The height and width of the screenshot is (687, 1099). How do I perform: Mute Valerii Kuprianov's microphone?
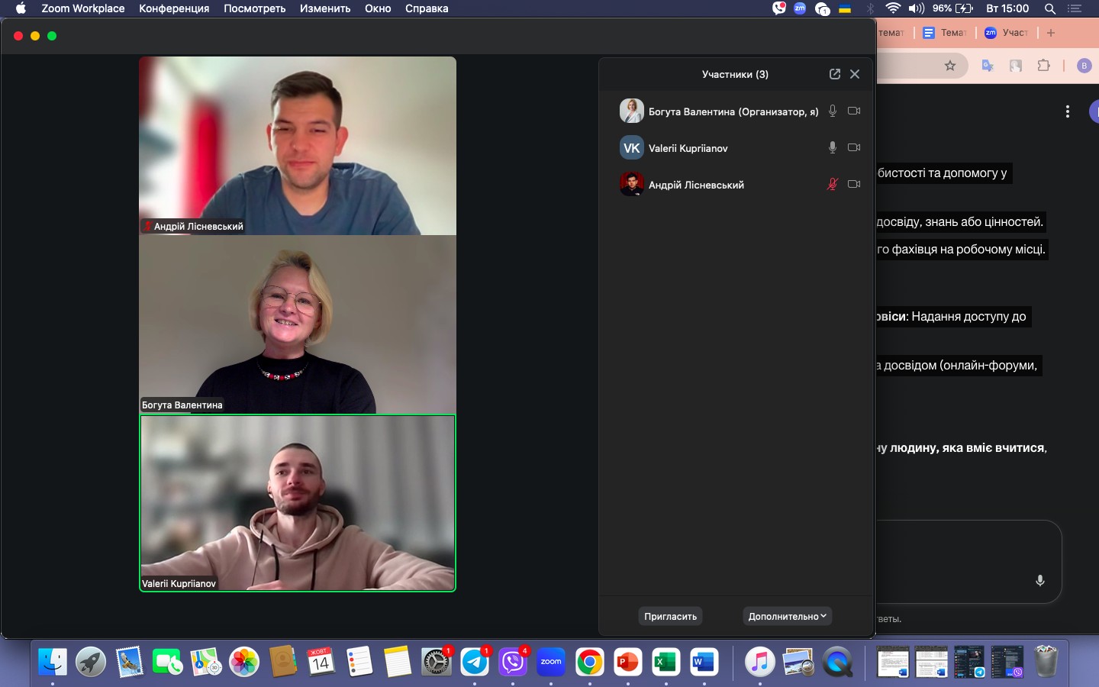[833, 147]
